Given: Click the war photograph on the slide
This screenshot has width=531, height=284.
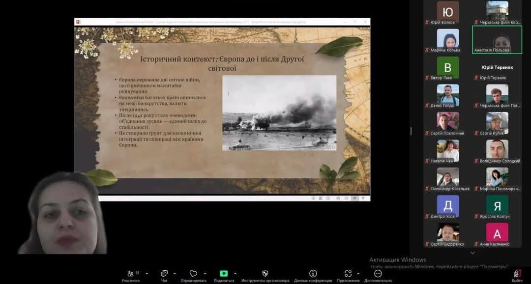Looking at the screenshot, I should point(279,113).
